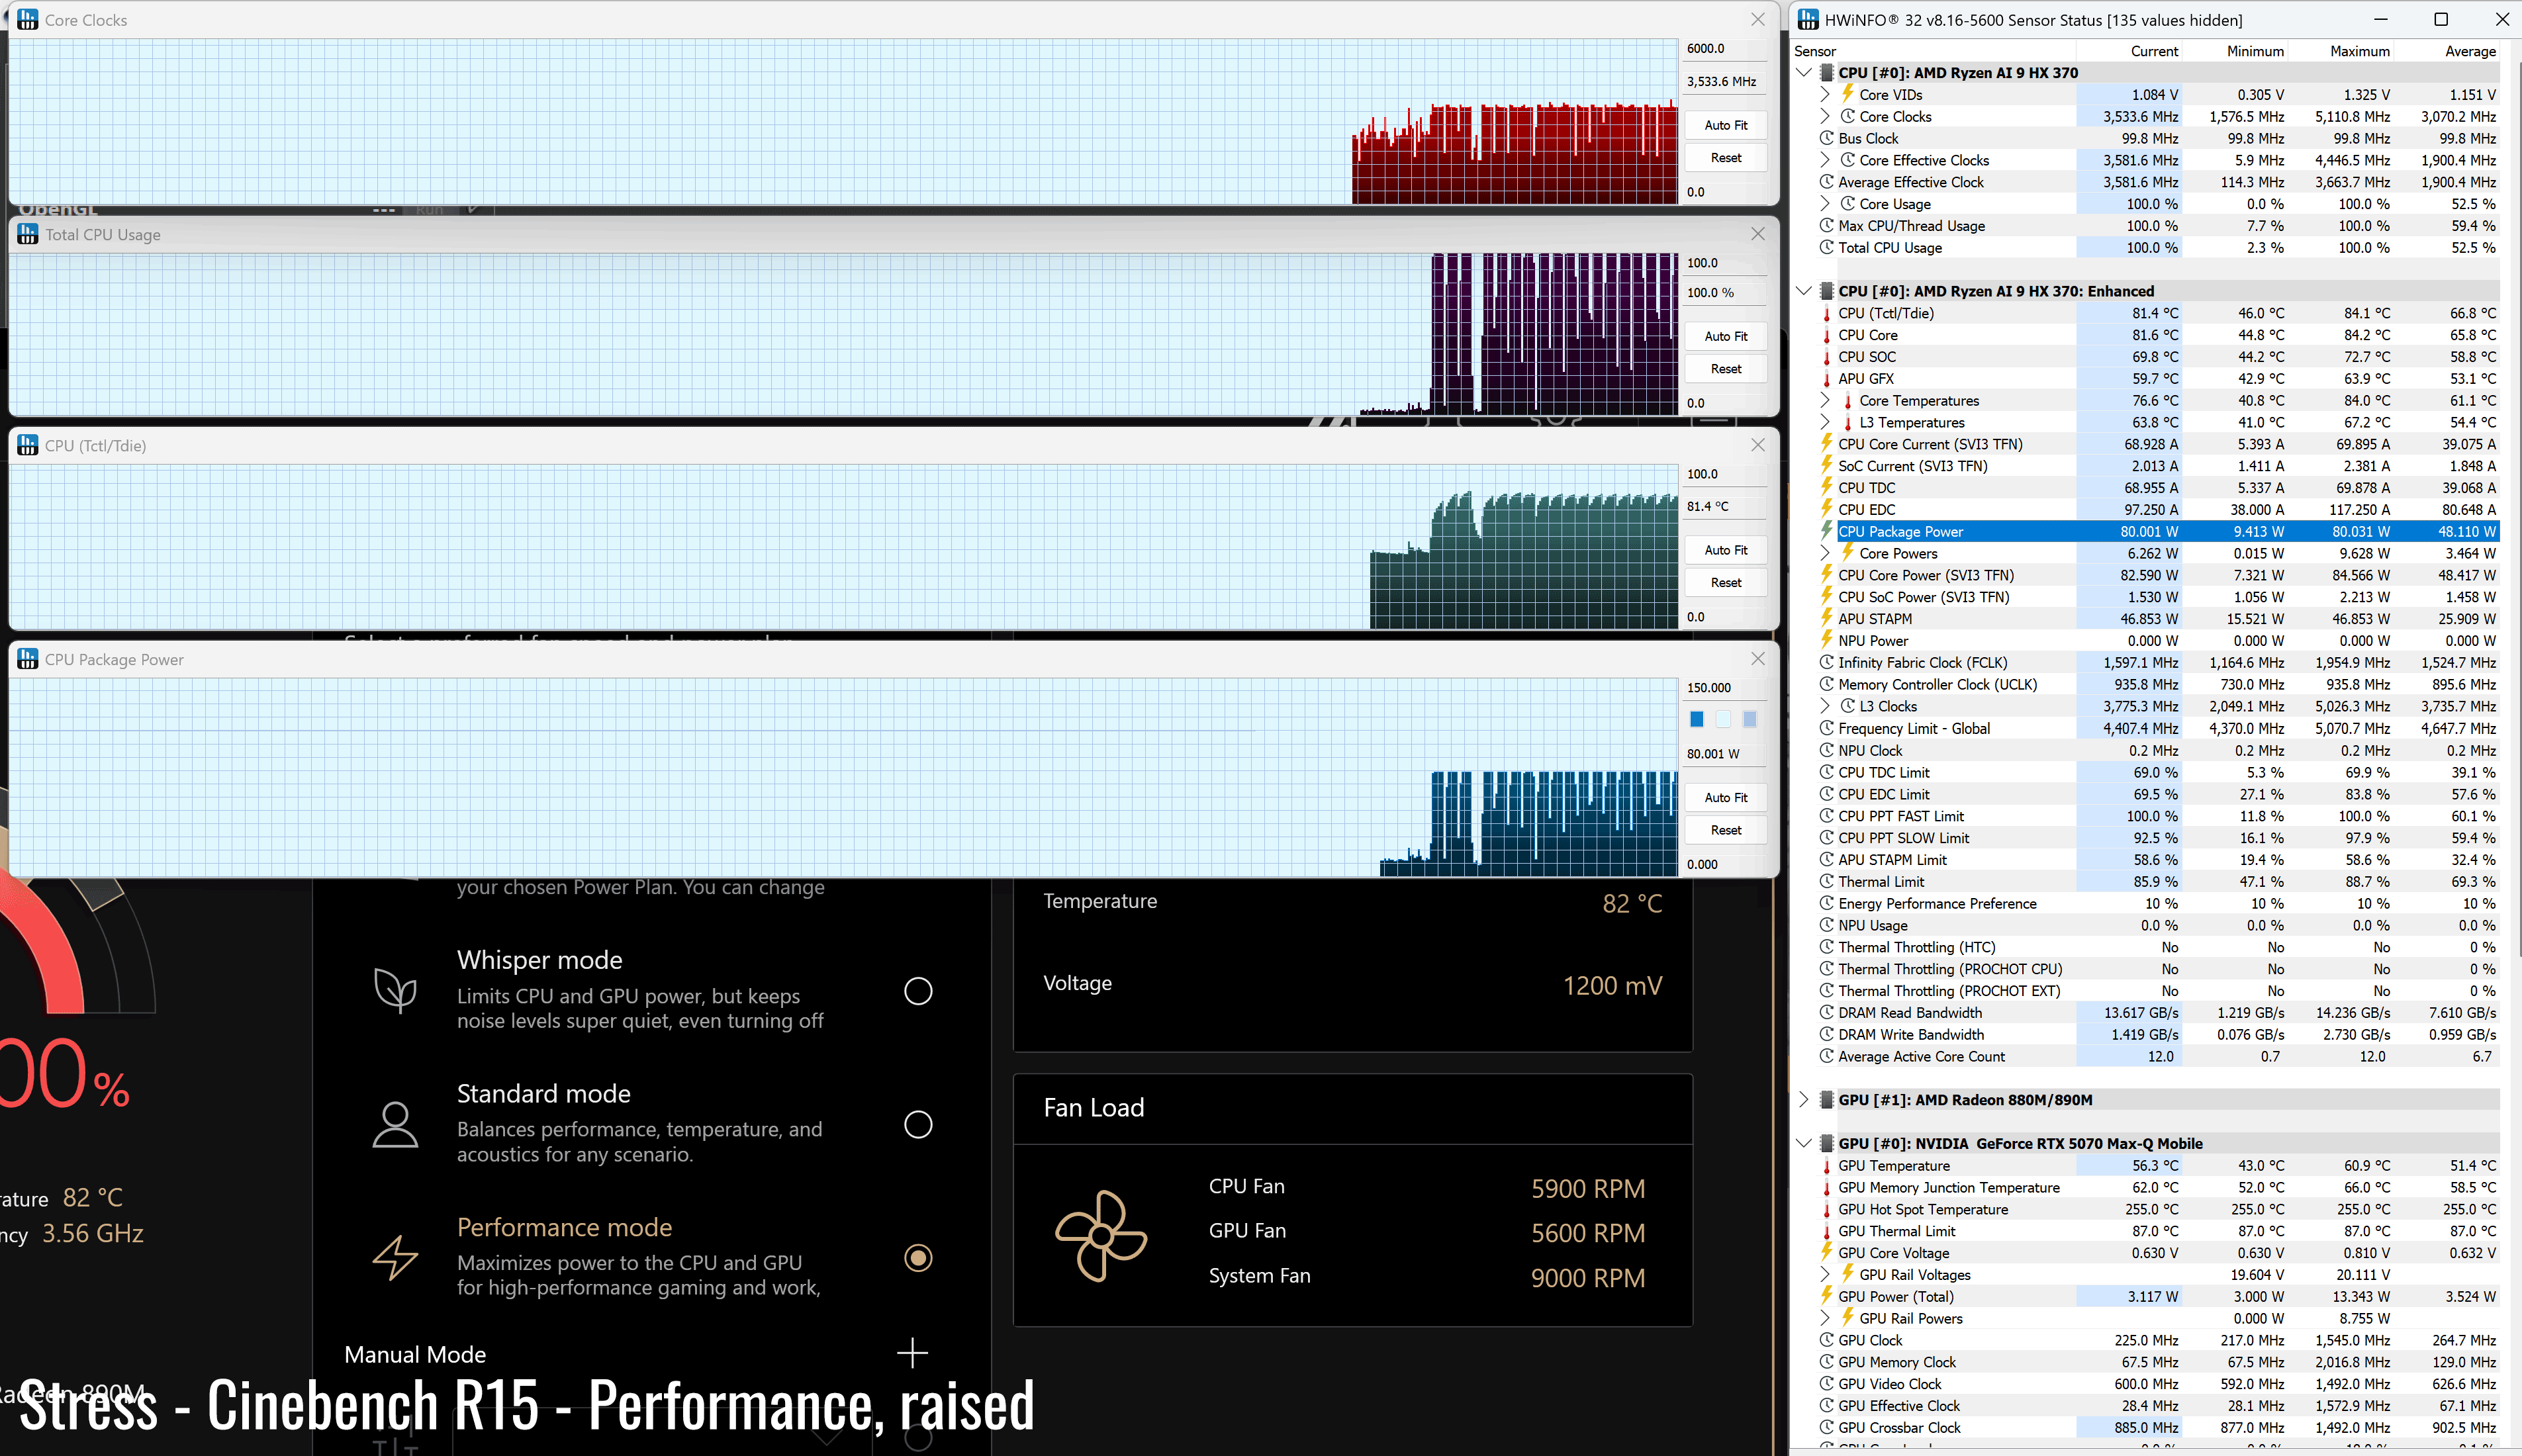Expand the Core Effective Clocks row
Screen dimensions: 2522x1456
pyautogui.click(x=1825, y=160)
